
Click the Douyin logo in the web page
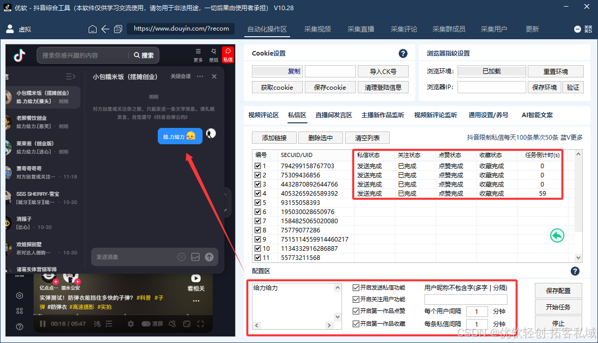[x=19, y=56]
